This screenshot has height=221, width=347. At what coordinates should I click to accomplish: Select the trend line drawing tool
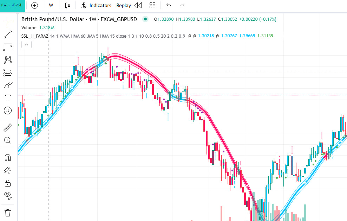point(8,34)
